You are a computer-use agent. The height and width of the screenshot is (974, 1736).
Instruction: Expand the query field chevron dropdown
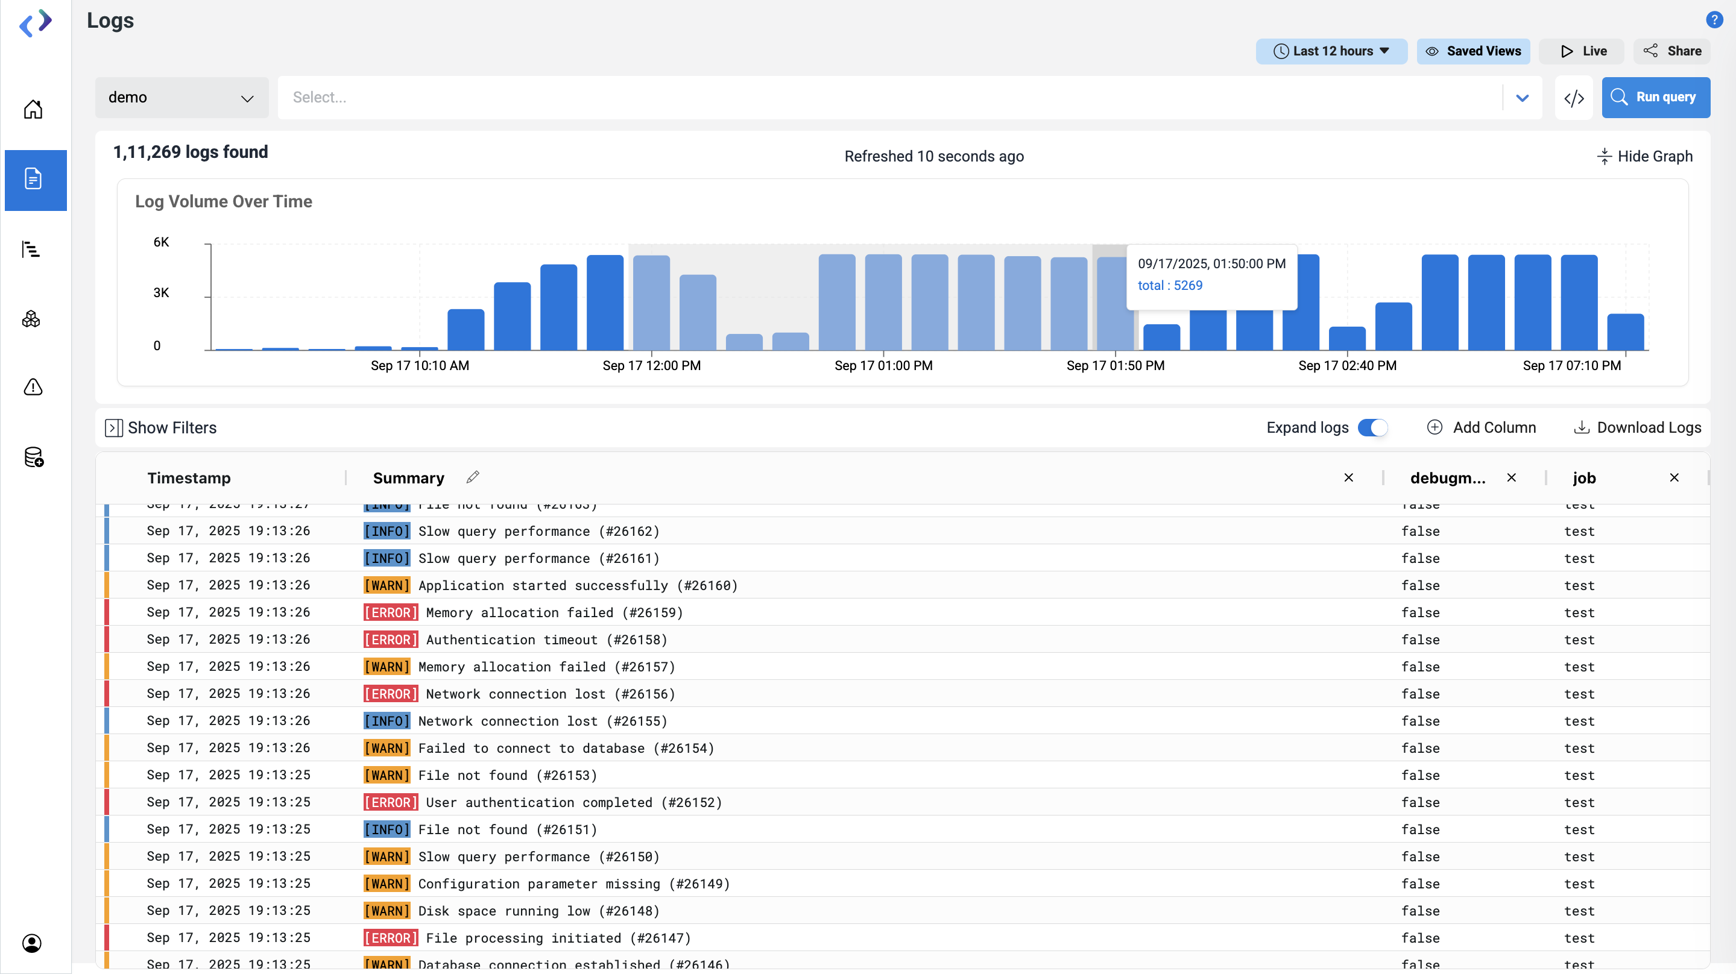1522,98
